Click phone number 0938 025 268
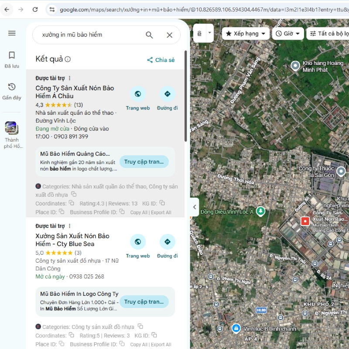349x349 pixels. coord(86,277)
